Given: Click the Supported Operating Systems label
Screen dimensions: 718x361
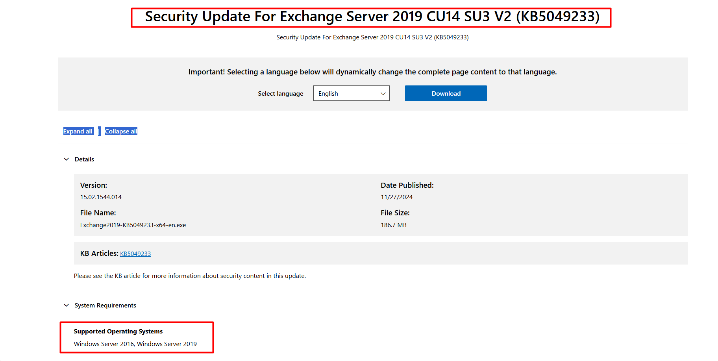Looking at the screenshot, I should tap(118, 331).
